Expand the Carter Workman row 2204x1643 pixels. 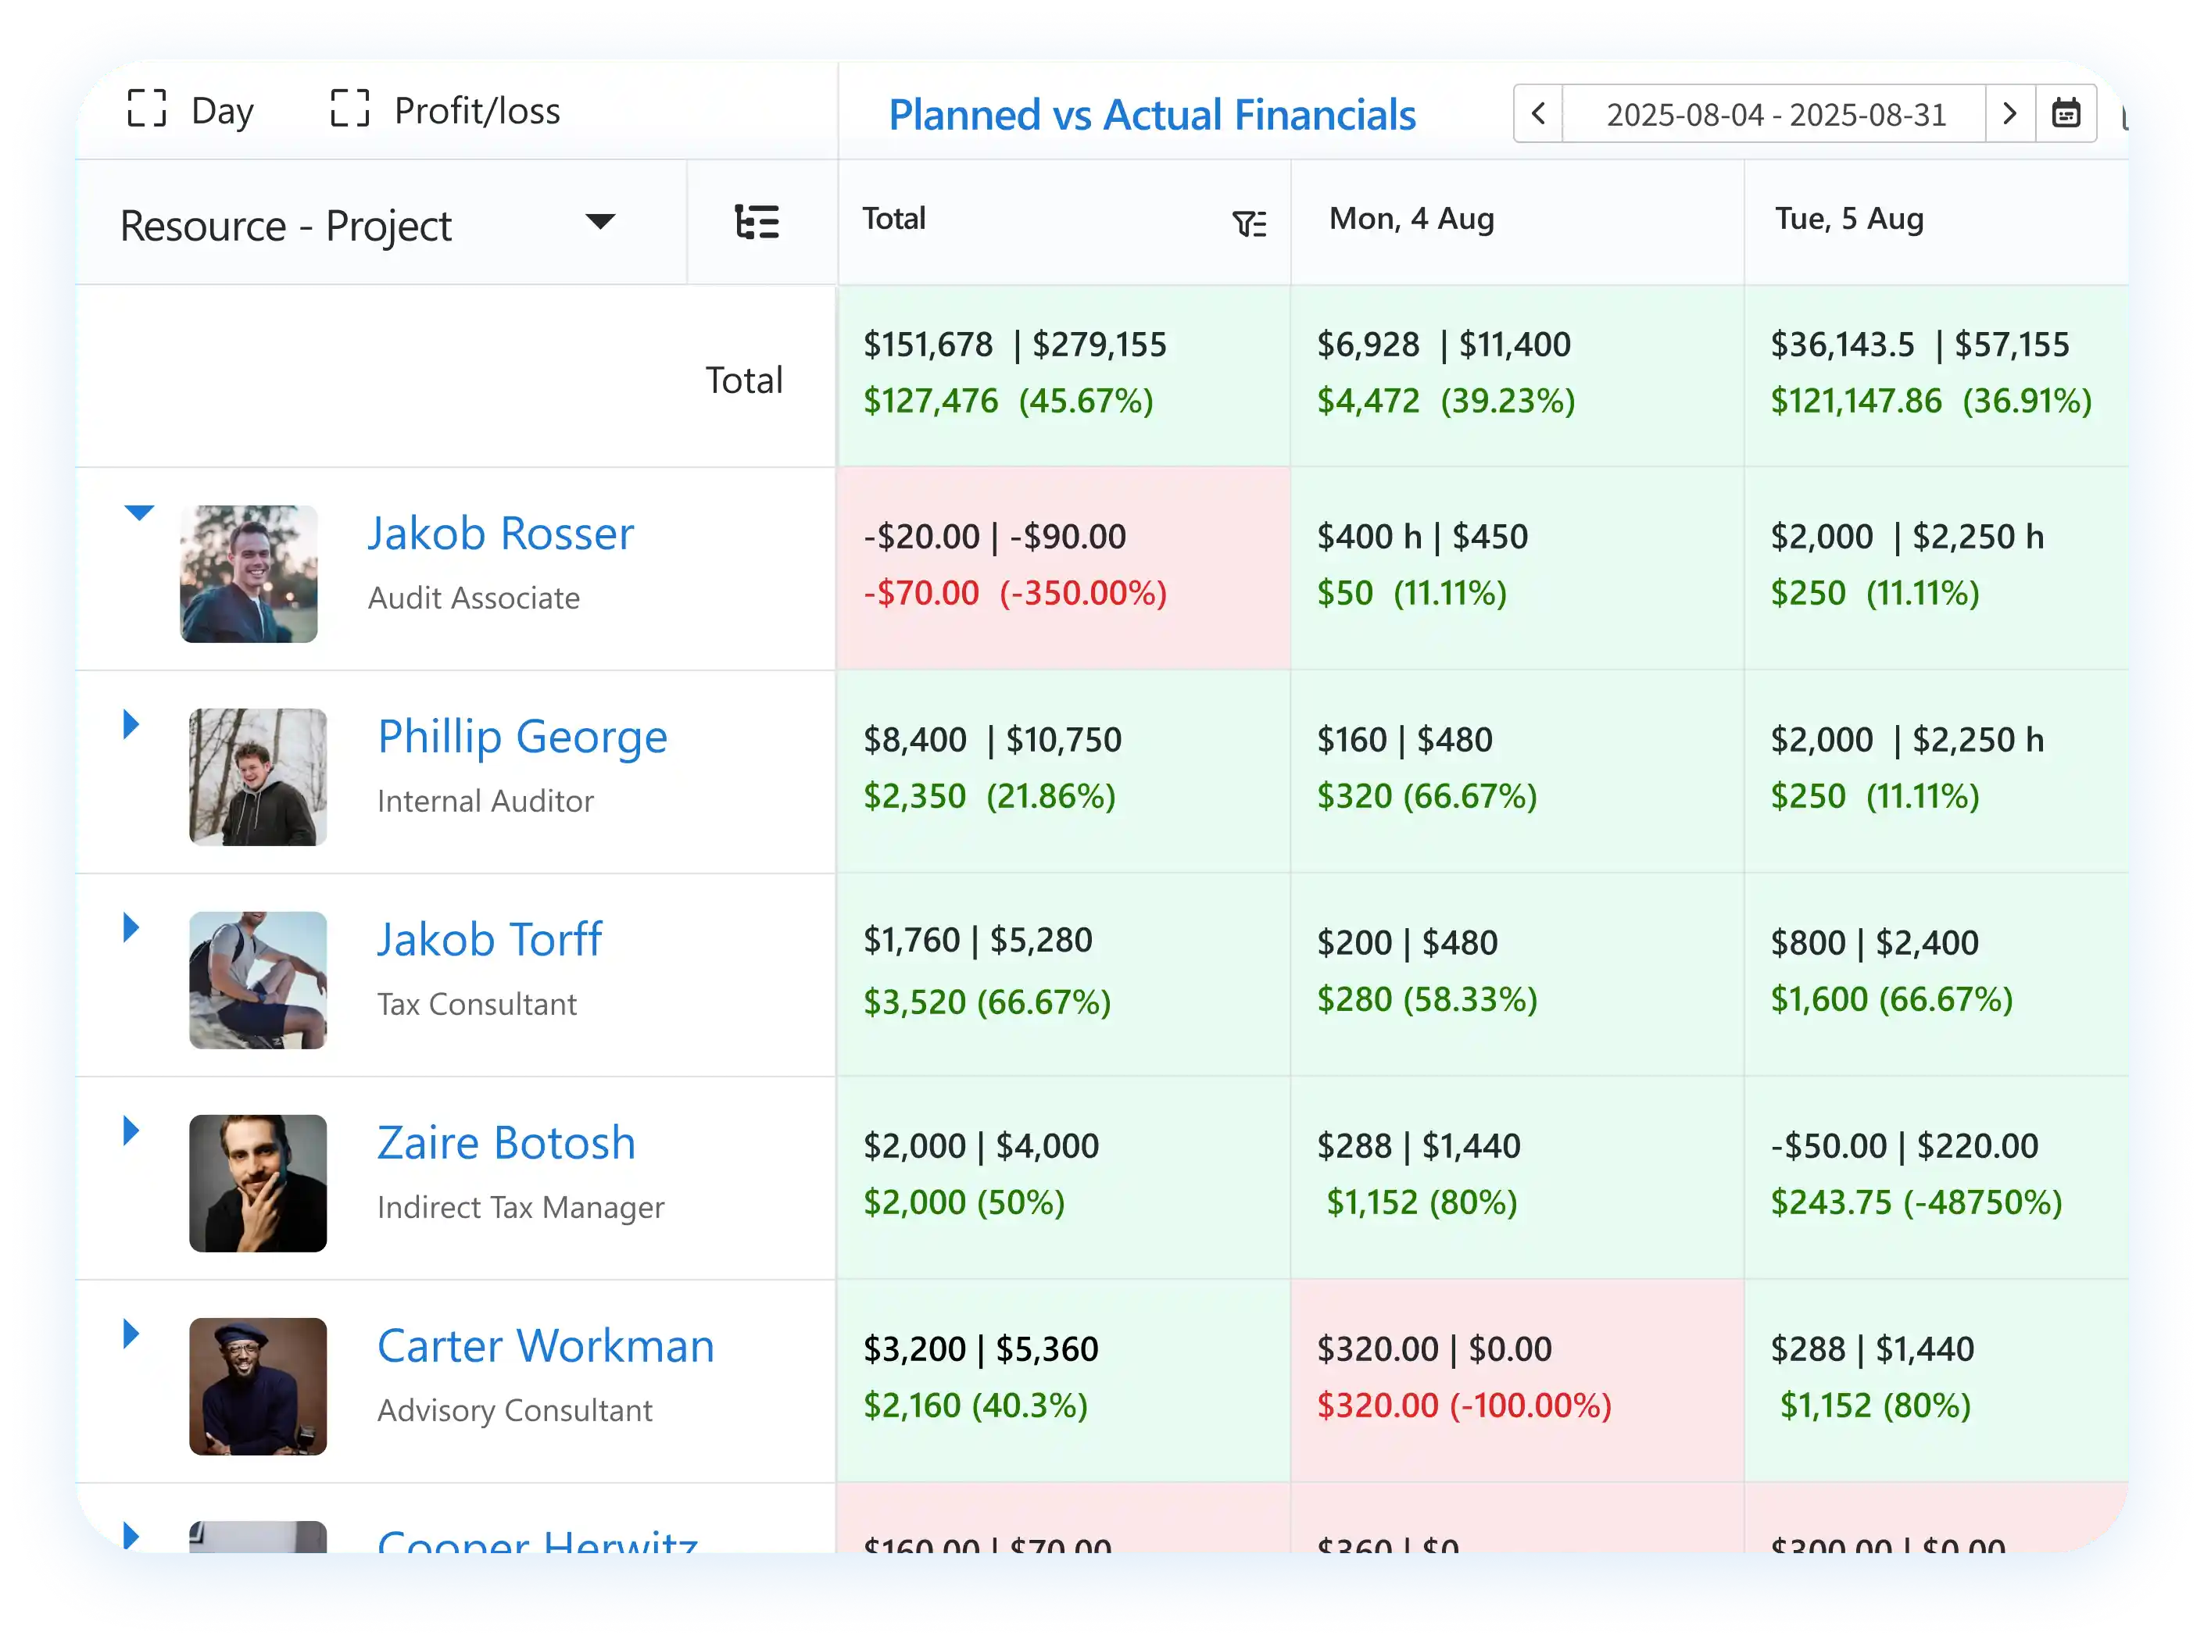point(131,1334)
